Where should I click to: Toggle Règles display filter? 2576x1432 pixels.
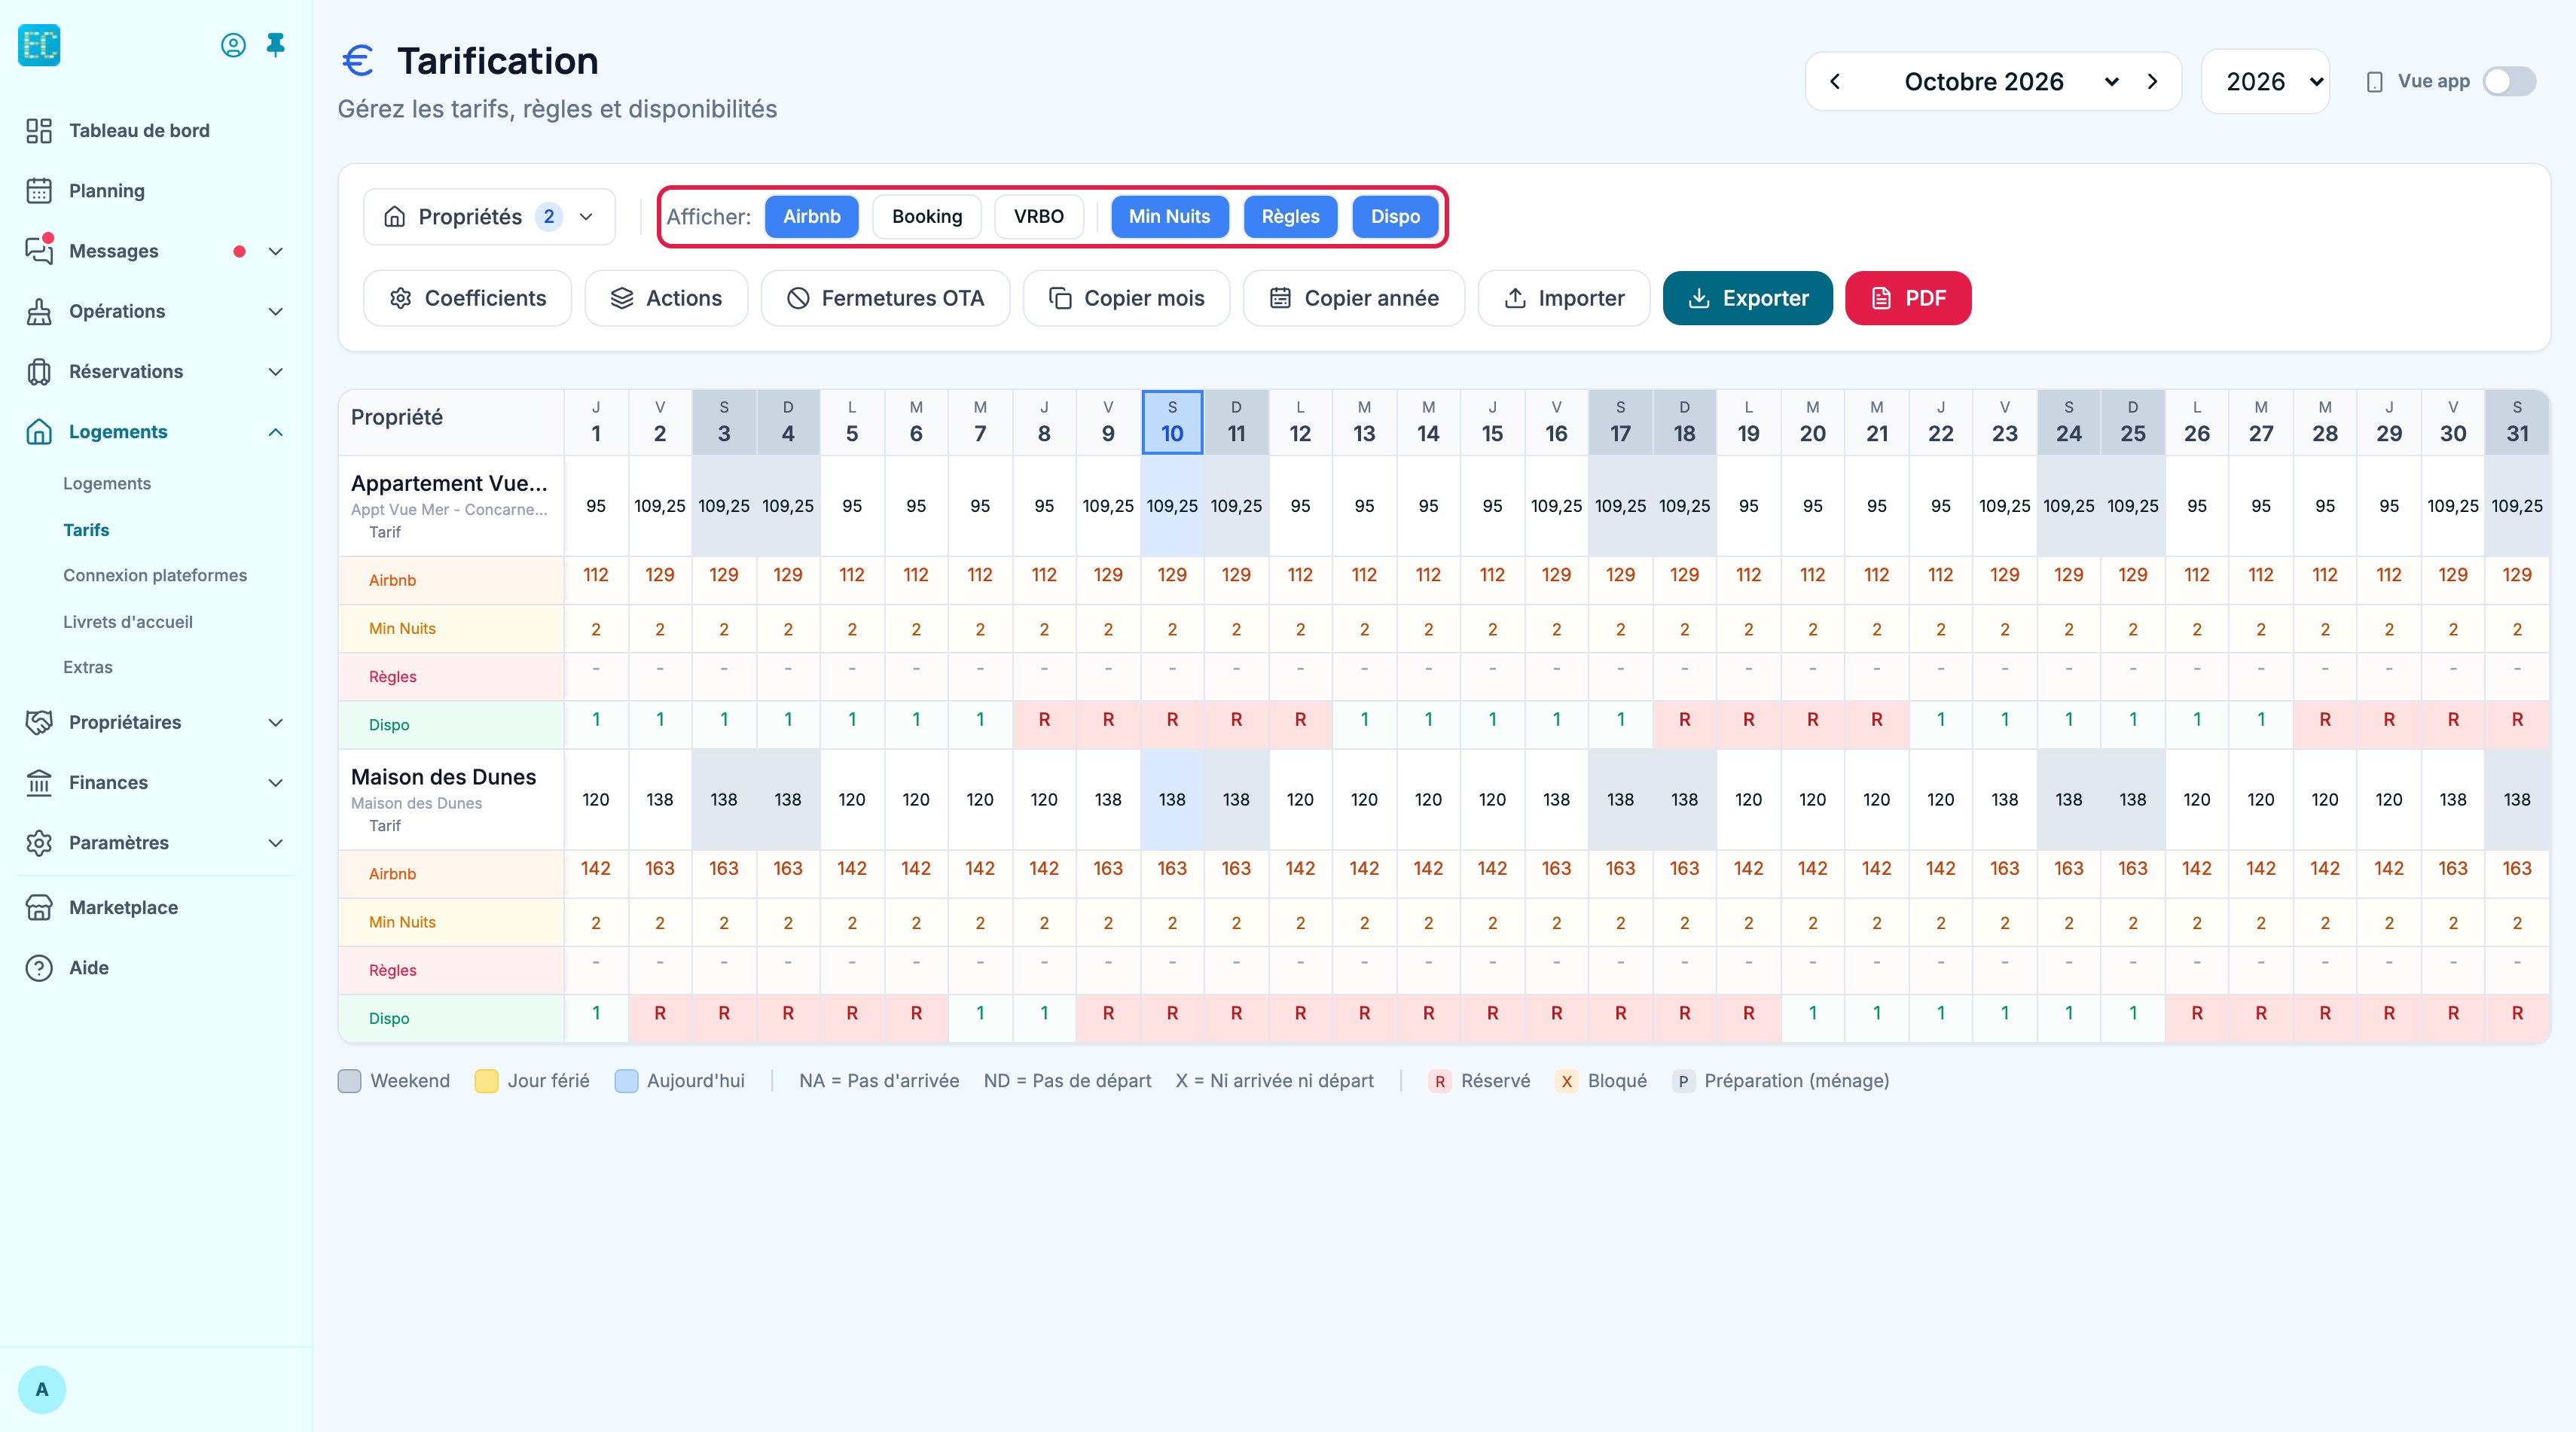click(1291, 217)
